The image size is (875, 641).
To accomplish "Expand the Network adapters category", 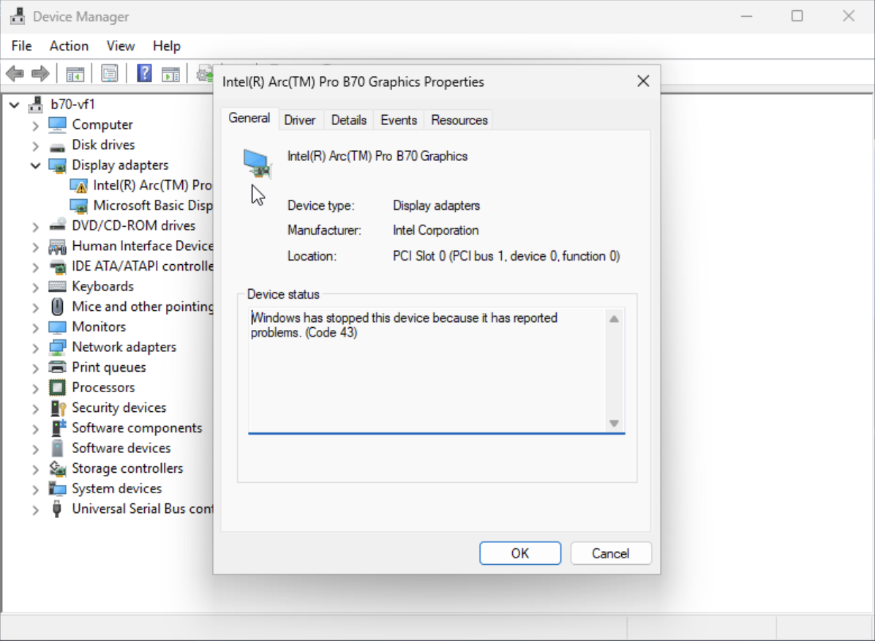I will [x=35, y=348].
